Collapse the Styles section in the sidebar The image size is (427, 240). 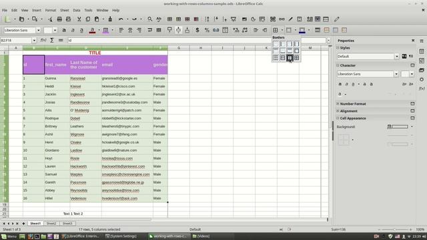point(338,48)
